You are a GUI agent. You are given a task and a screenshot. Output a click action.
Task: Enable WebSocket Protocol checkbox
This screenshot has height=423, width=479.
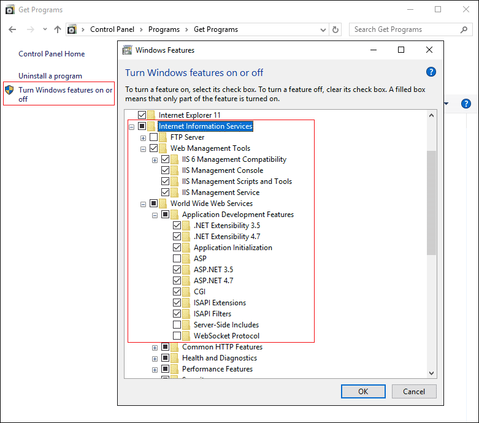click(x=177, y=336)
